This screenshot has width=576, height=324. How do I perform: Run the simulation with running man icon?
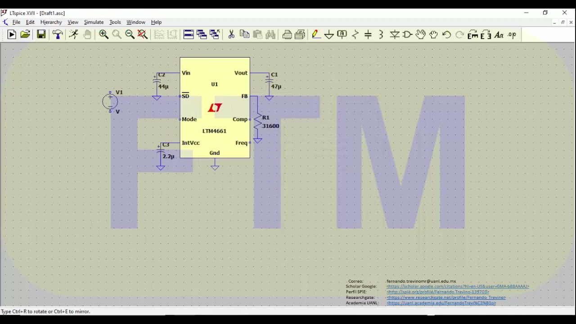point(74,35)
